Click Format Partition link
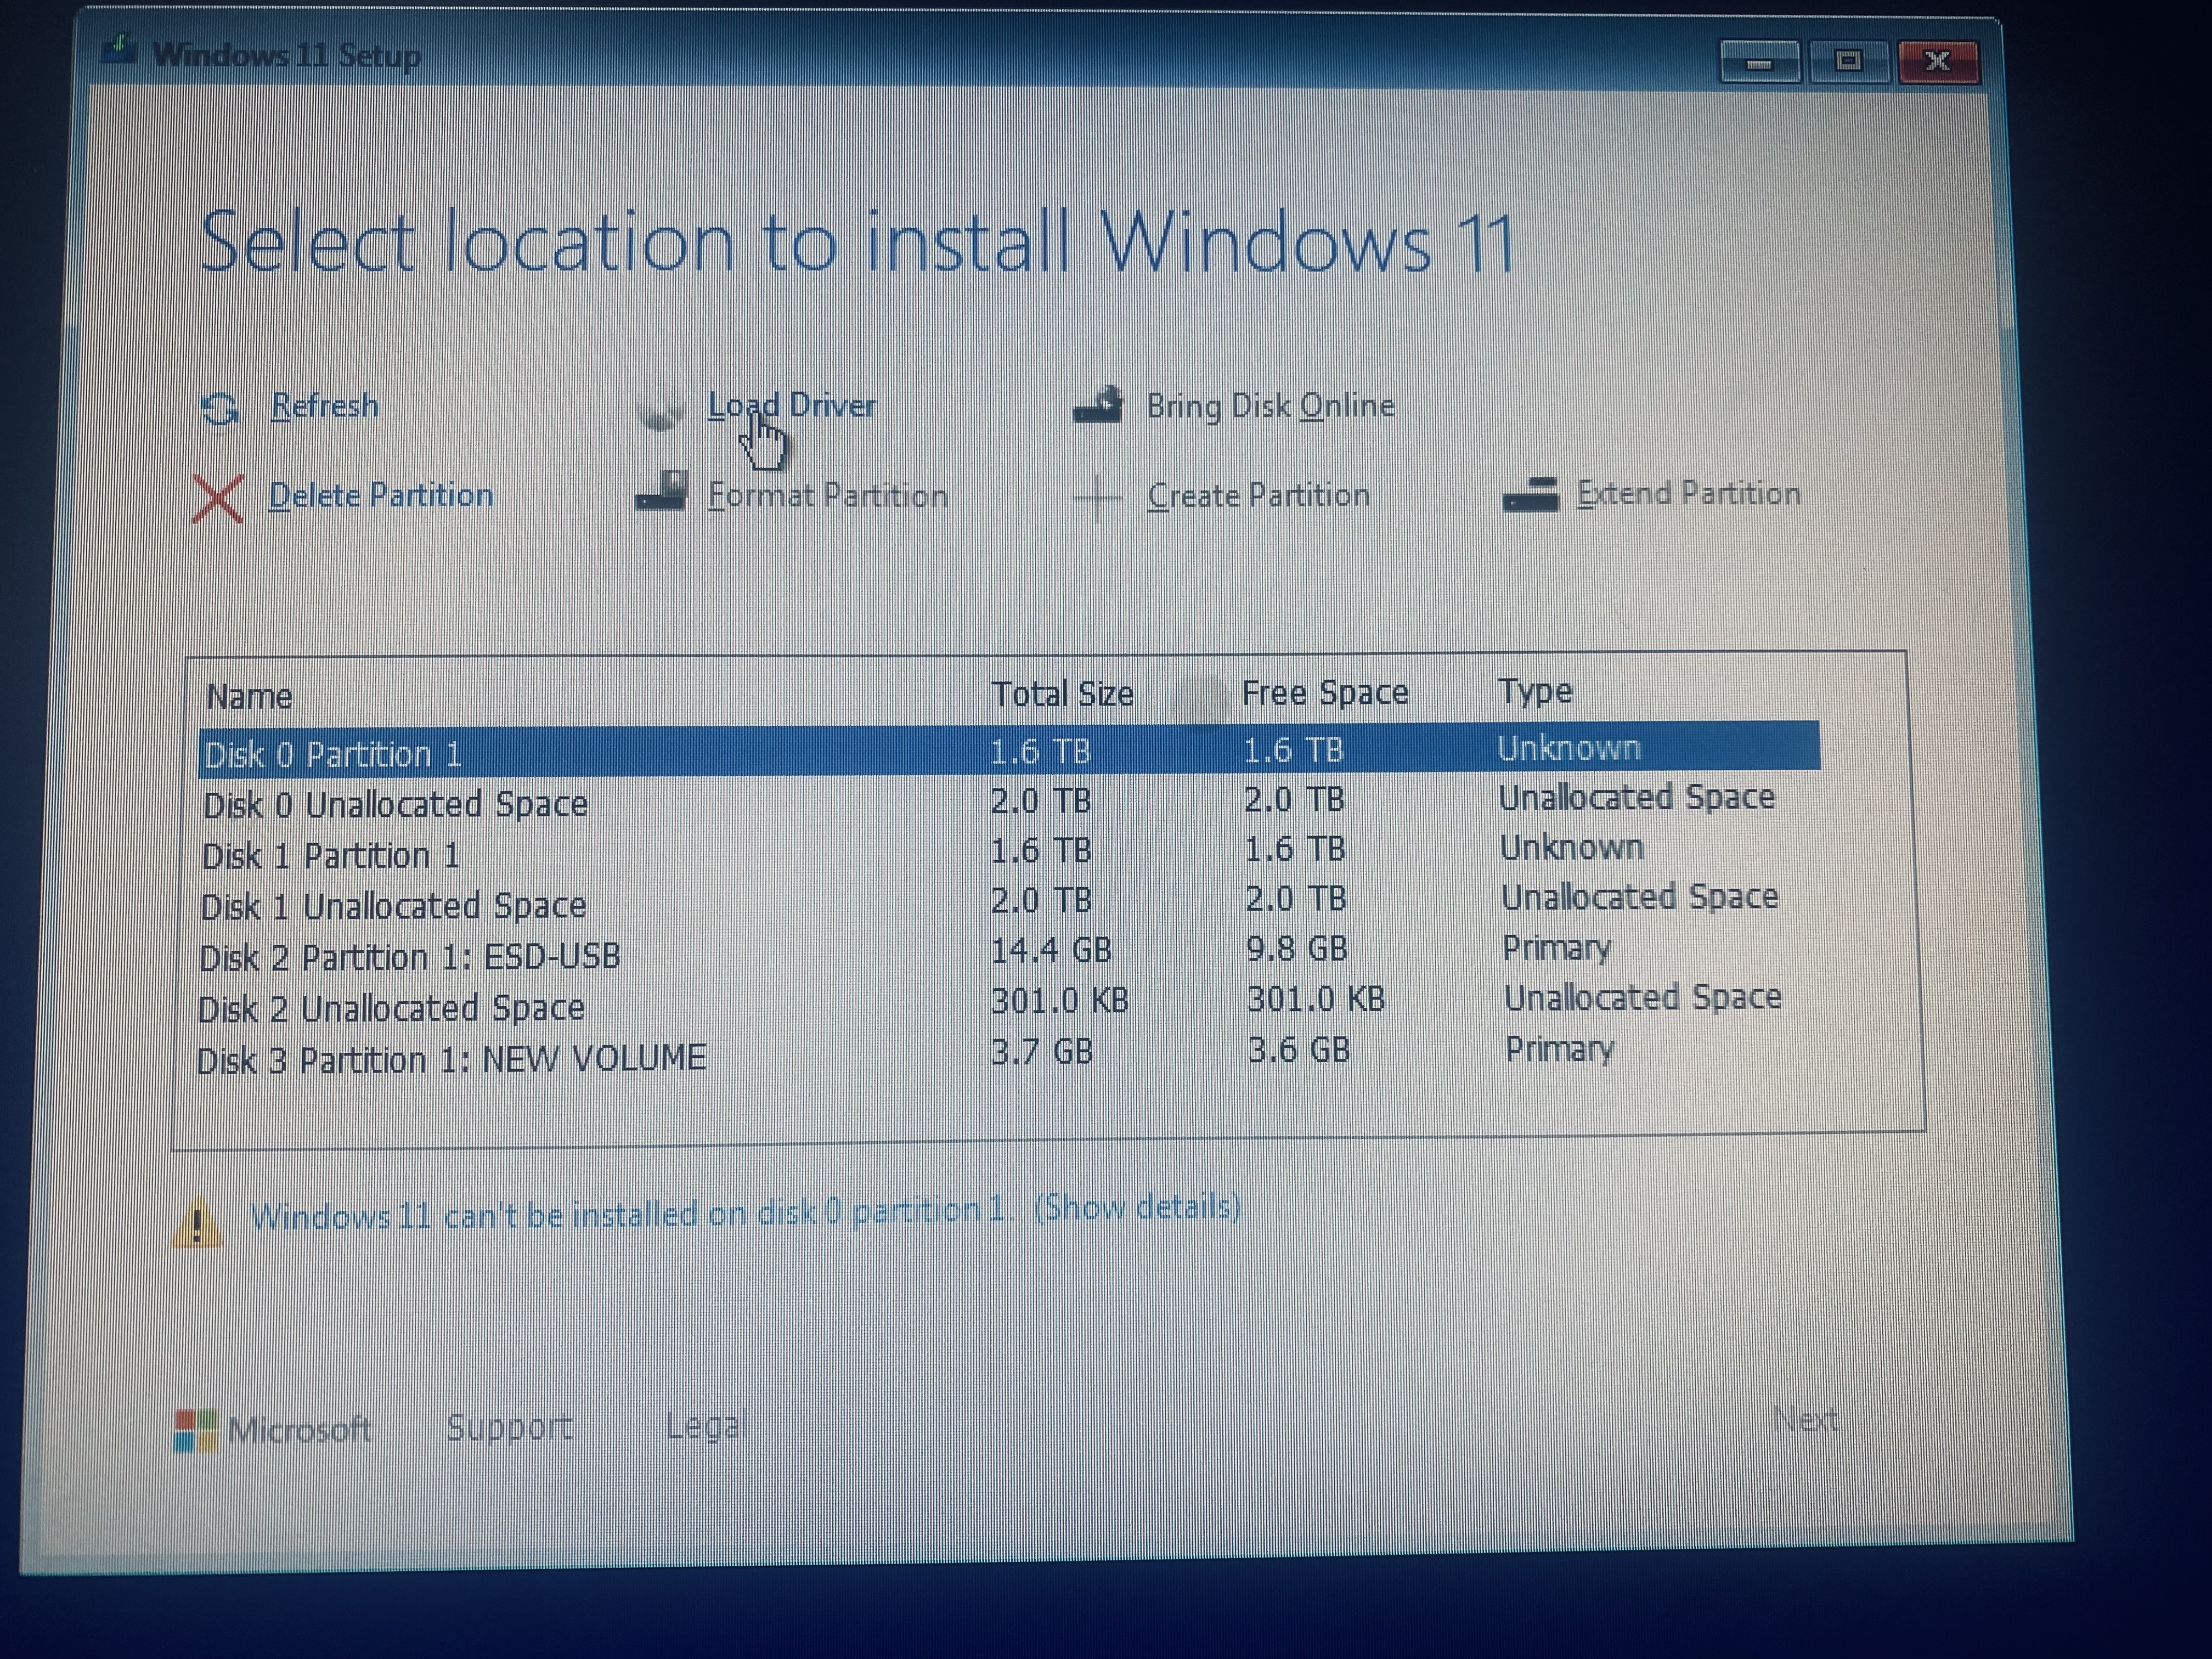 (827, 495)
